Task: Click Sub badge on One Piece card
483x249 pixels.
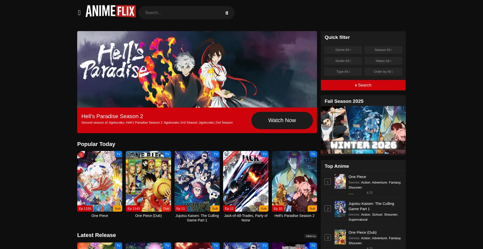Action: [117, 209]
